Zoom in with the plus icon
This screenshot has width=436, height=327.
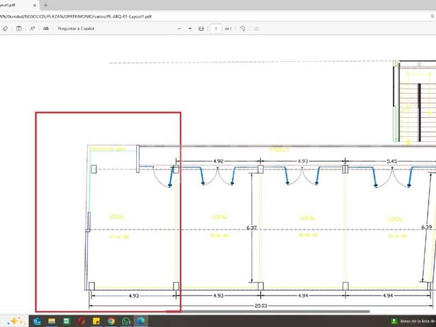coord(190,29)
